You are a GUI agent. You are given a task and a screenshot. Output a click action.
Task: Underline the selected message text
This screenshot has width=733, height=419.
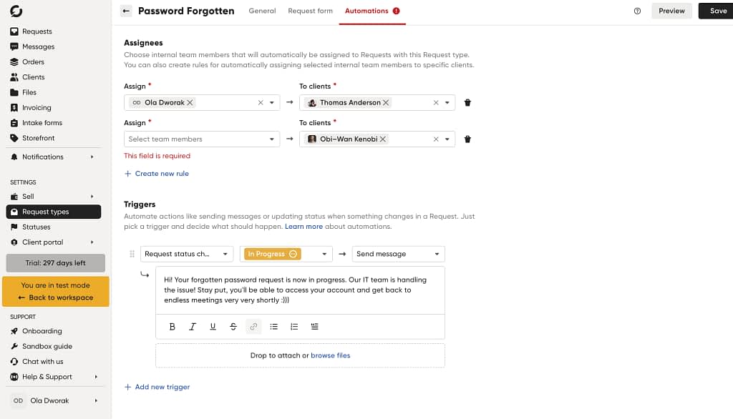[213, 327]
